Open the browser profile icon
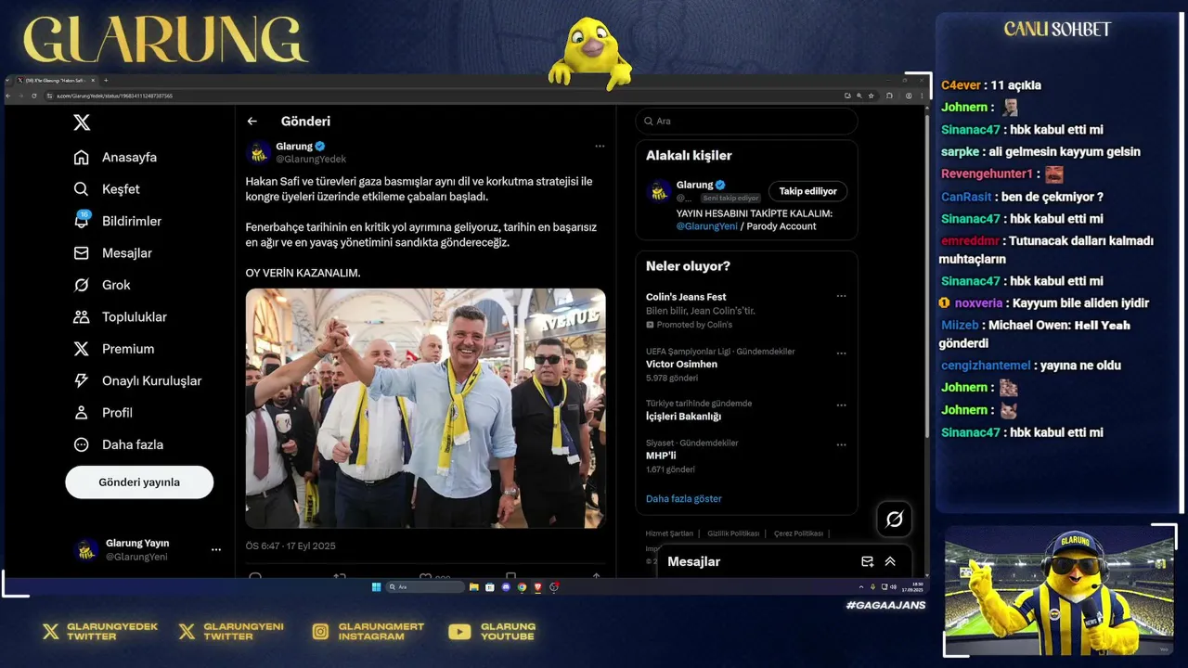This screenshot has height=668, width=1188. coord(909,96)
